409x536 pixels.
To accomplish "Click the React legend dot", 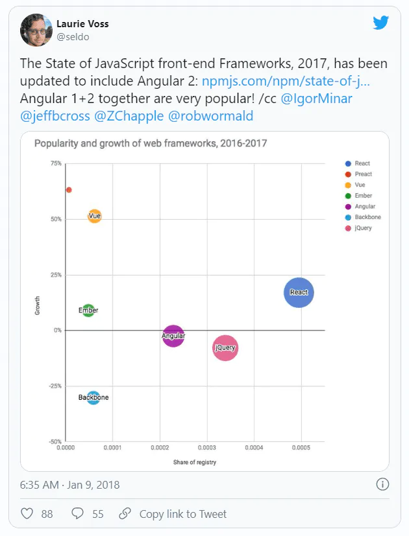I will click(x=348, y=163).
